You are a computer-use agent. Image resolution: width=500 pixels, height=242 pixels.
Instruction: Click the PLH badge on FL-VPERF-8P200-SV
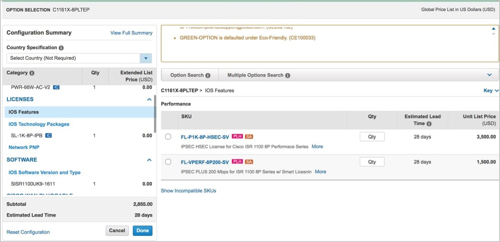point(237,162)
